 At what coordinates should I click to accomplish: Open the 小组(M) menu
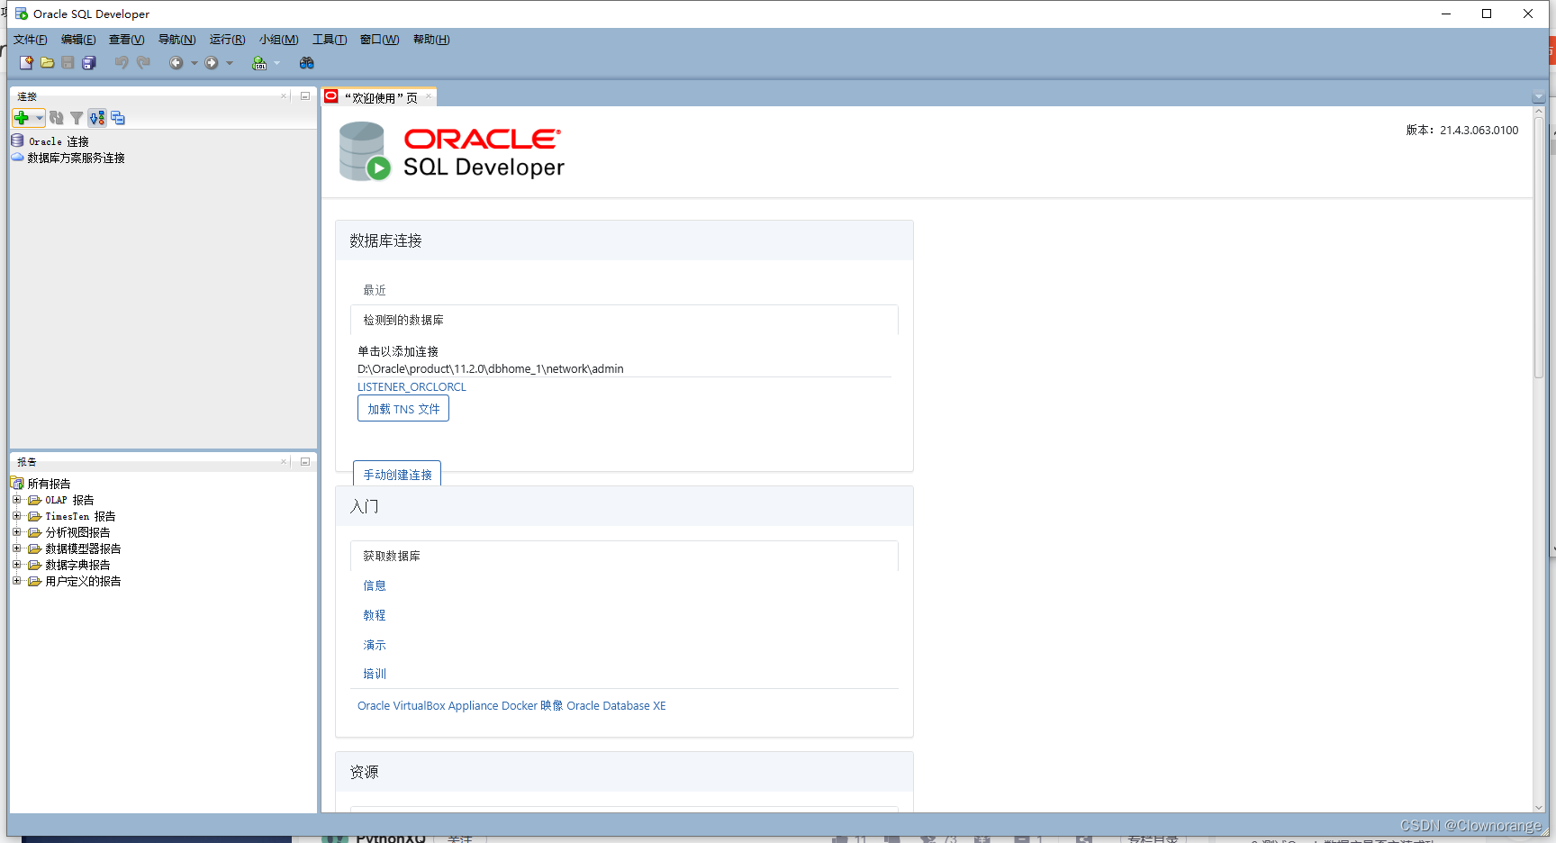[279, 40]
